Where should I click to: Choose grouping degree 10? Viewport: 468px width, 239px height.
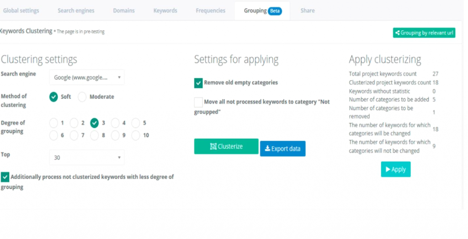coord(136,135)
